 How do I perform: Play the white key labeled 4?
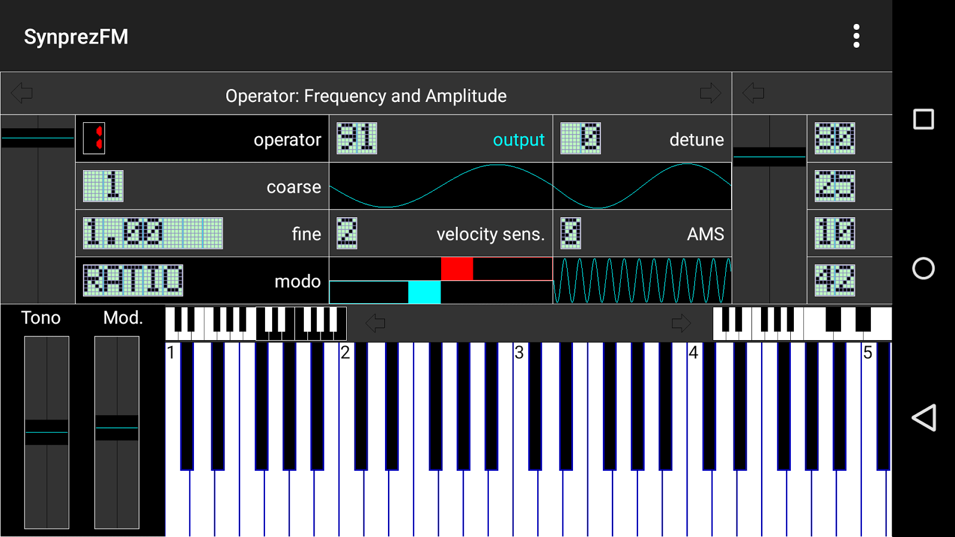(700, 501)
